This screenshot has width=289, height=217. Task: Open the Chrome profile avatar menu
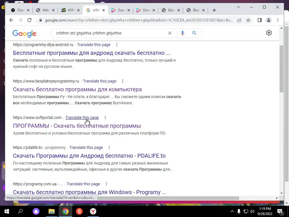269,20
